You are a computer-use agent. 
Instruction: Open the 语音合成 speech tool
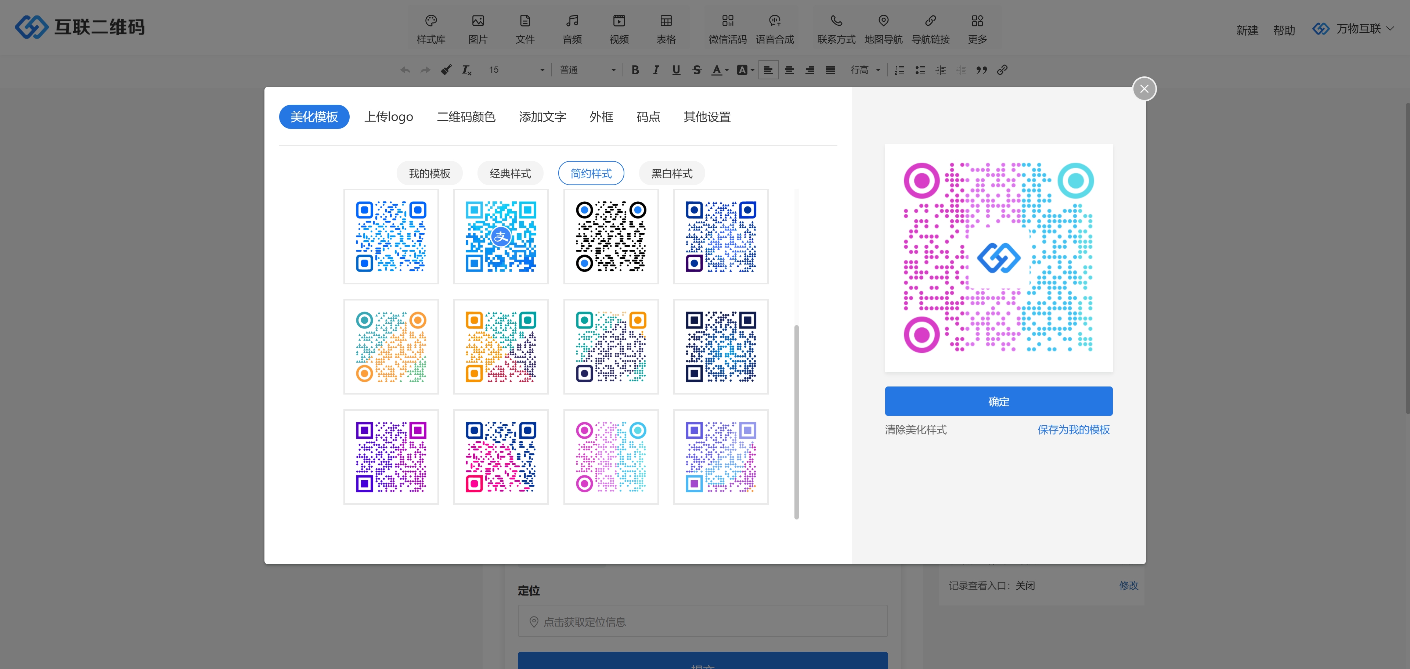[775, 29]
